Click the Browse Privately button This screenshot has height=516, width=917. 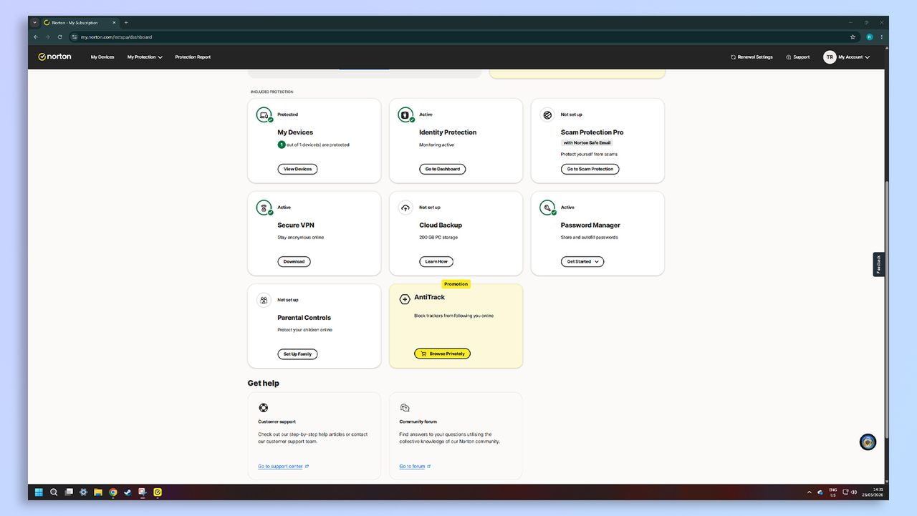point(442,354)
